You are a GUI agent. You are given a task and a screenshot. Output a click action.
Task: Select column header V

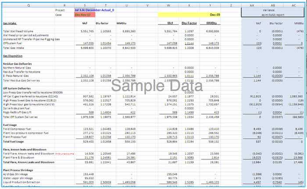[147, 5]
